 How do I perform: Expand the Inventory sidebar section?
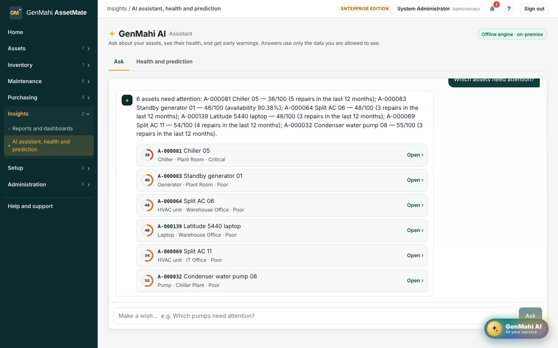(x=49, y=65)
